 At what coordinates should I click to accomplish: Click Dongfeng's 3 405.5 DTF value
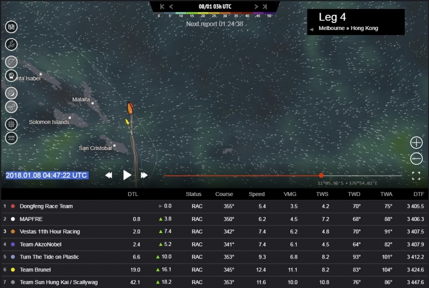click(x=415, y=206)
